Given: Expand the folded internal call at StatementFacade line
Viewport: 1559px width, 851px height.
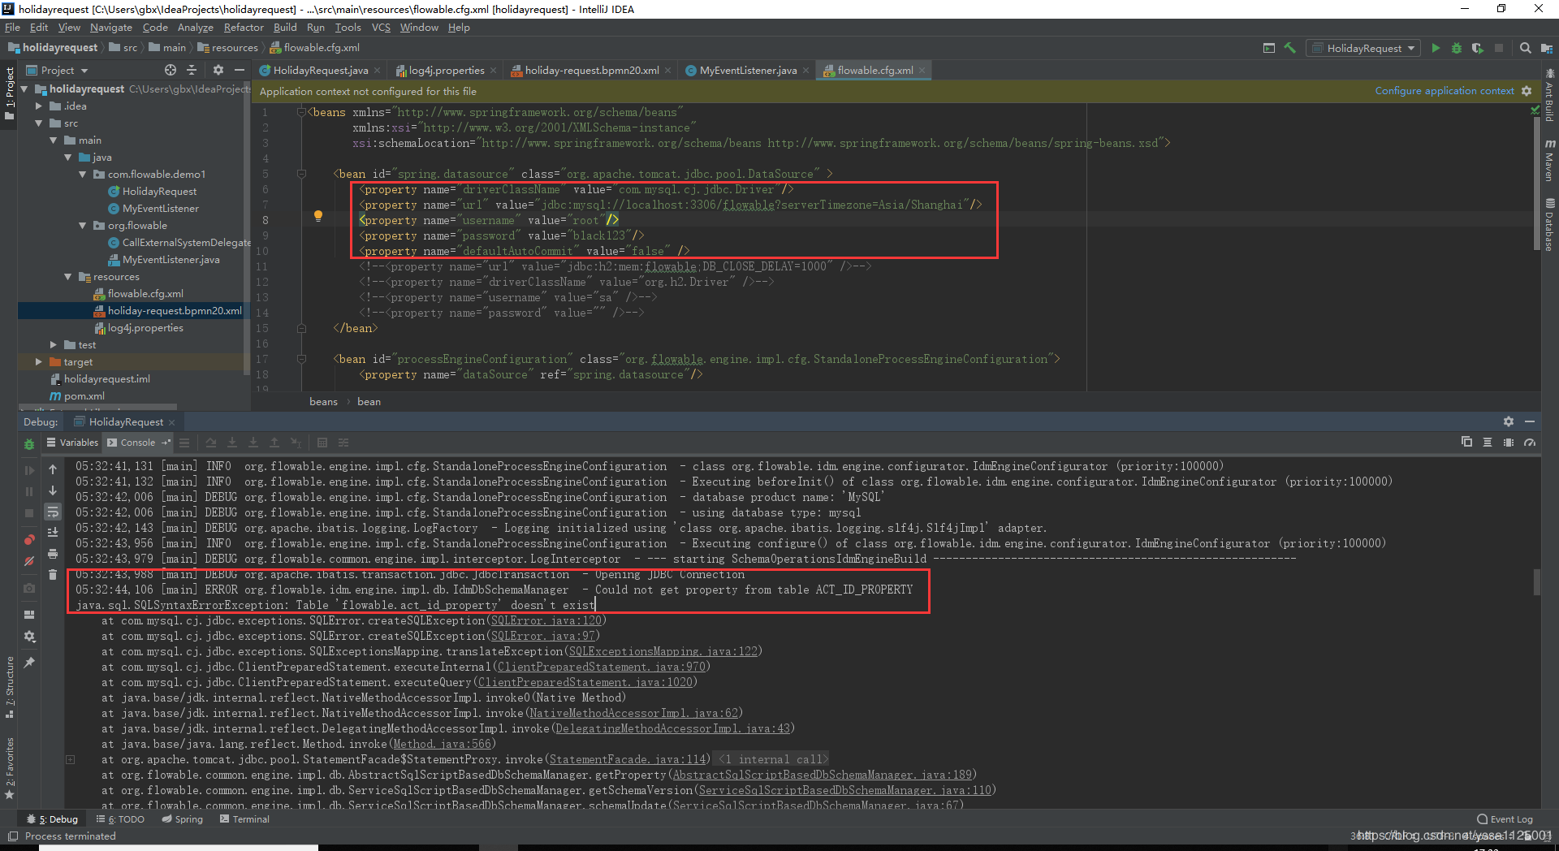Looking at the screenshot, I should [x=71, y=760].
